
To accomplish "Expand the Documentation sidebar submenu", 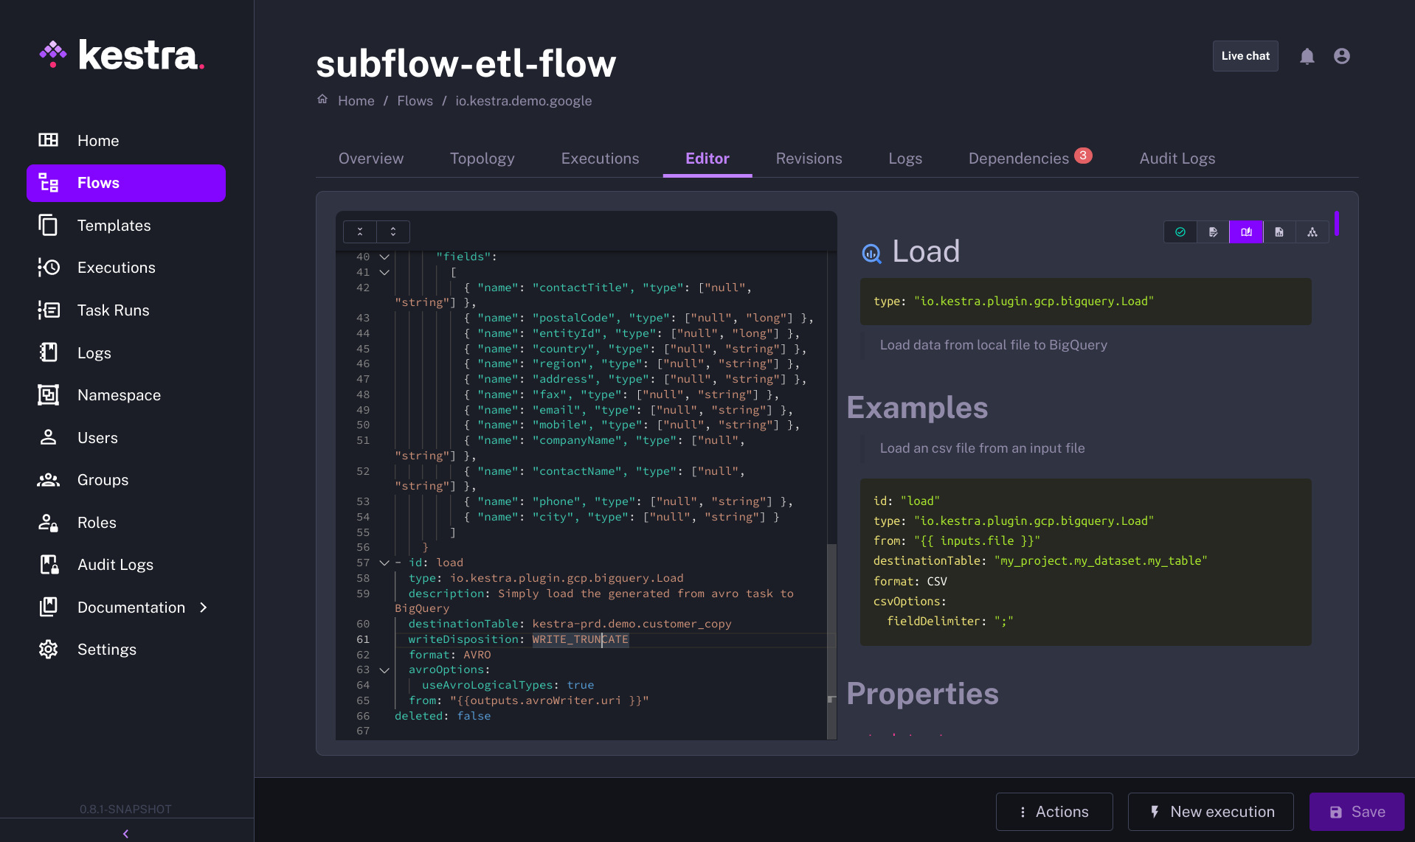I will 204,608.
